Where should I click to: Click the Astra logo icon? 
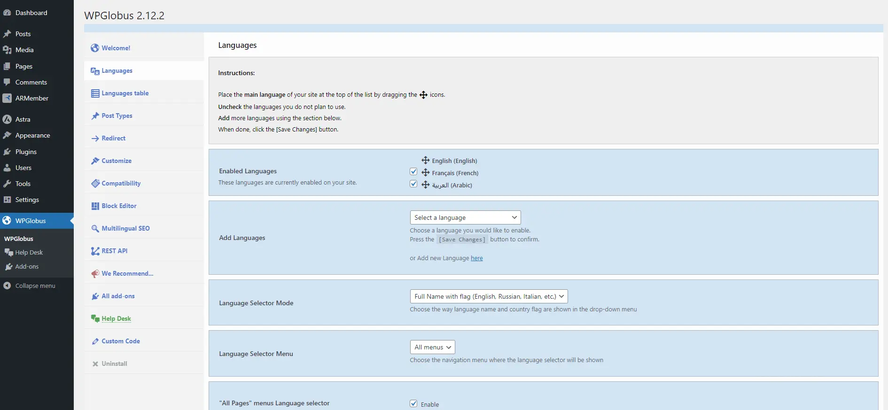coord(7,119)
